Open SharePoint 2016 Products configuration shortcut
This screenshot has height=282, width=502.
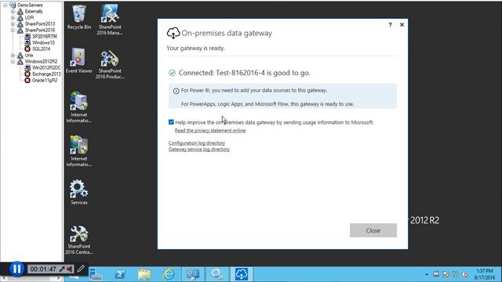tap(110, 64)
